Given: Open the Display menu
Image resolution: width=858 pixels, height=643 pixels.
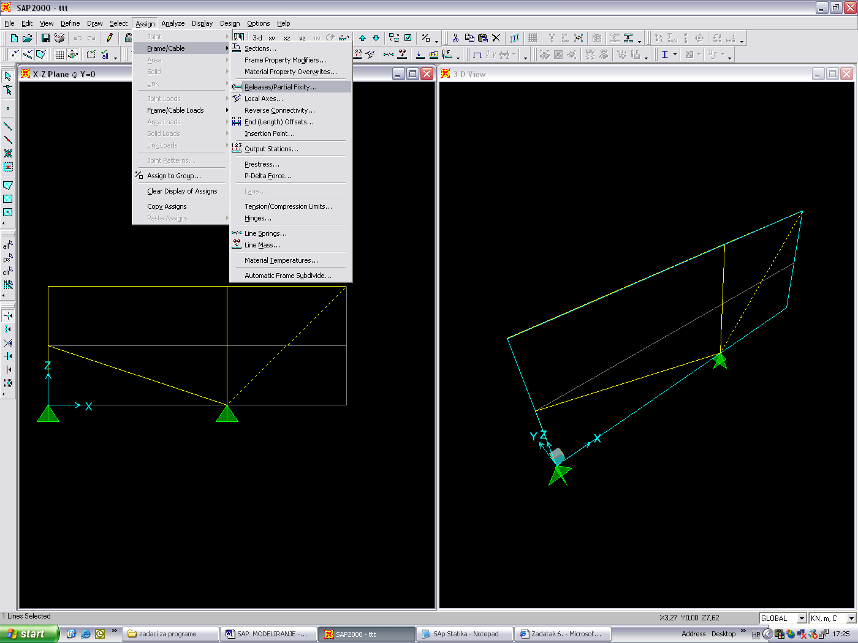Looking at the screenshot, I should [202, 23].
